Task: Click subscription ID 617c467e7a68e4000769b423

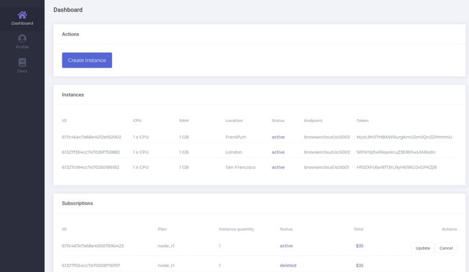Action: coord(93,245)
